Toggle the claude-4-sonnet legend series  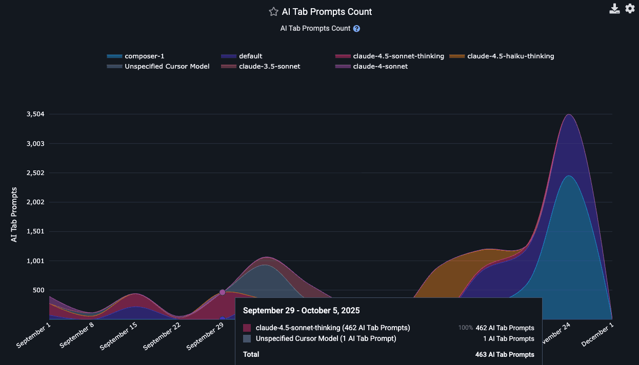pos(380,67)
